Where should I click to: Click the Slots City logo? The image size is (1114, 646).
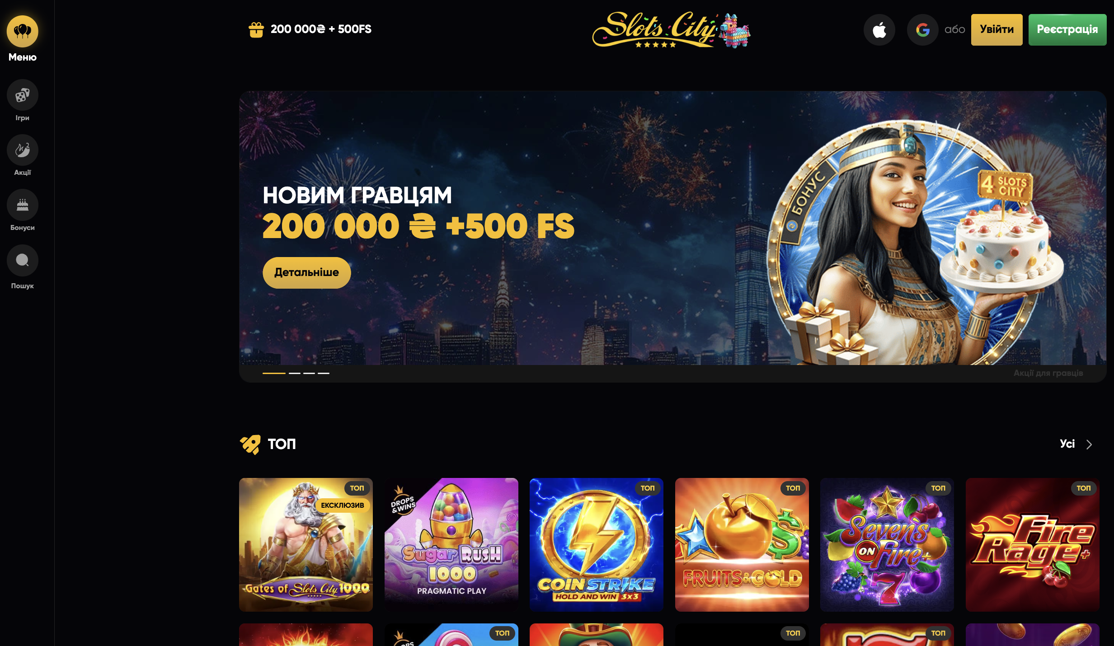[671, 30]
